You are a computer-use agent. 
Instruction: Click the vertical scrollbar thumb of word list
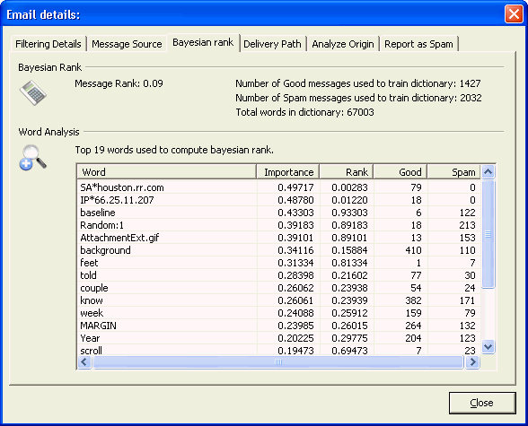click(x=488, y=234)
